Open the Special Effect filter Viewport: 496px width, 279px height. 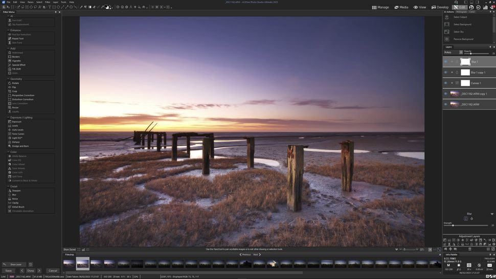(x=18, y=65)
